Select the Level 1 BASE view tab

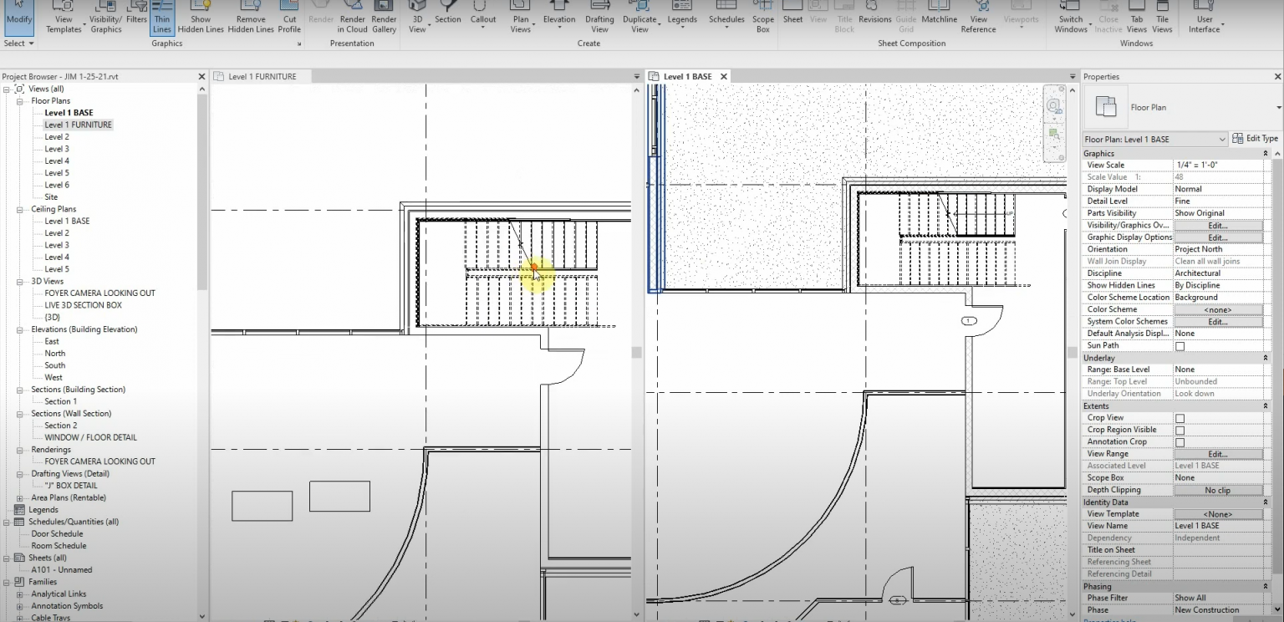[x=685, y=75]
